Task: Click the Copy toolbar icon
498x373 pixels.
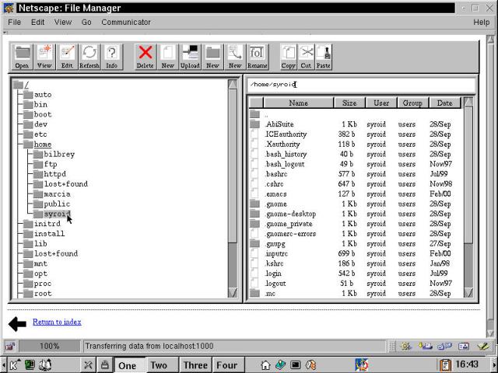Action: 289,56
